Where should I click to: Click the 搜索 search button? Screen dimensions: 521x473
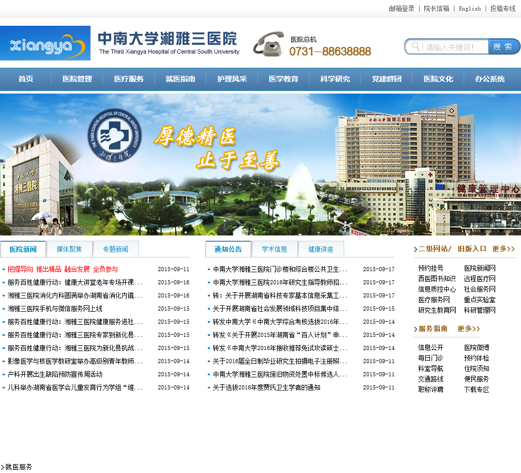(x=504, y=46)
